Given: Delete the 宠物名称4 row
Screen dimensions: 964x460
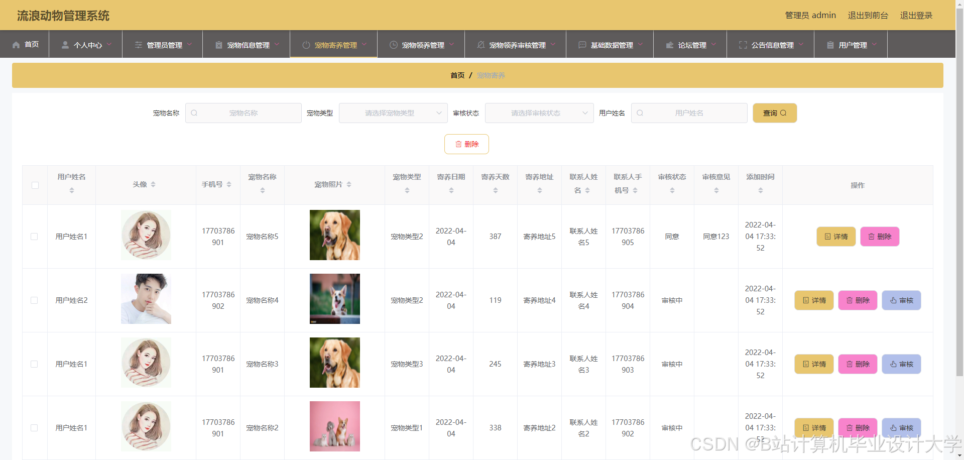Looking at the screenshot, I should point(858,300).
